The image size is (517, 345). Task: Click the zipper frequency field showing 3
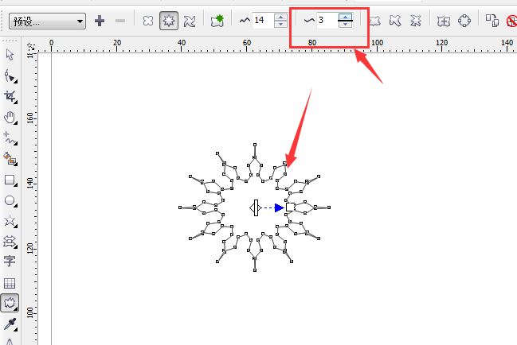pos(325,21)
